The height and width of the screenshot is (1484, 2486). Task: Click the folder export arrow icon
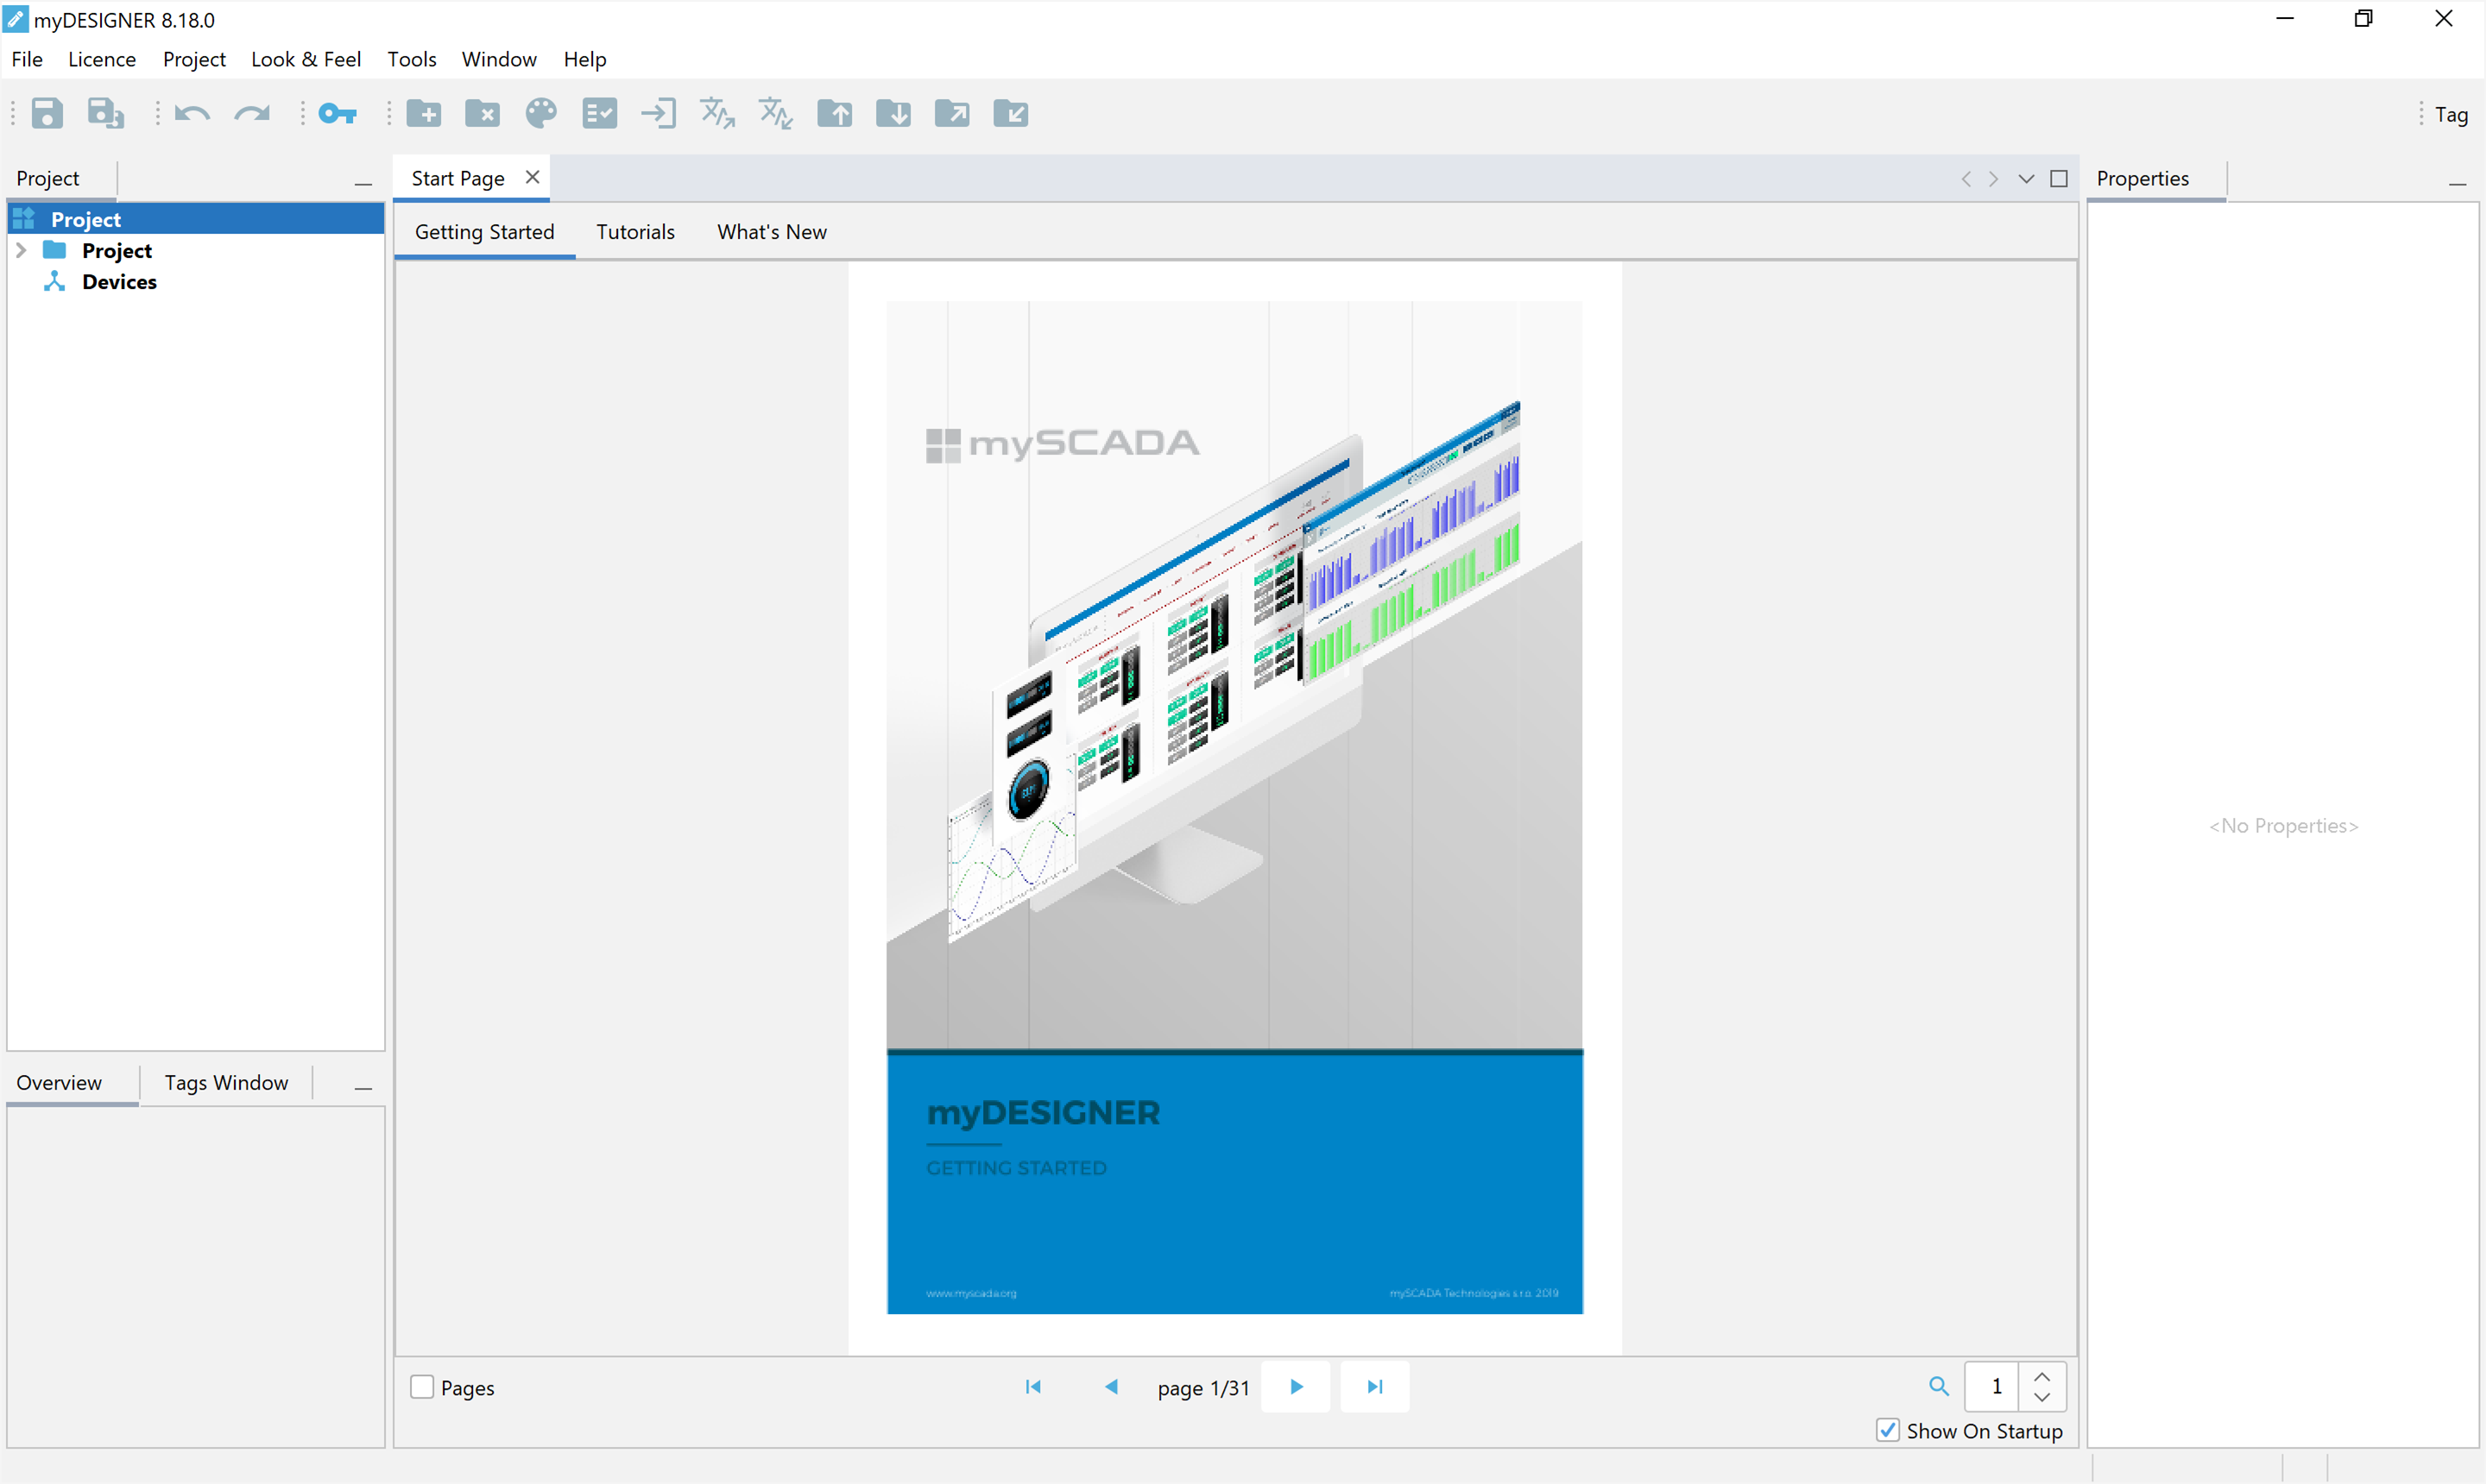952,113
